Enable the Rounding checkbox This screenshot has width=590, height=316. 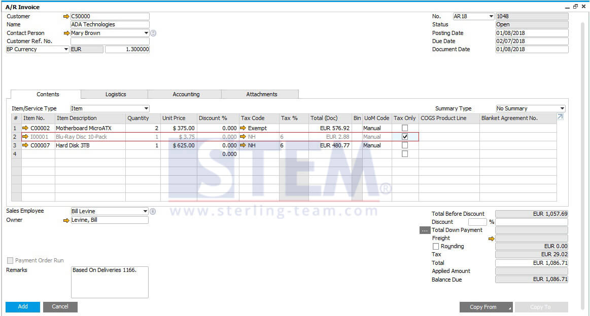click(x=436, y=247)
